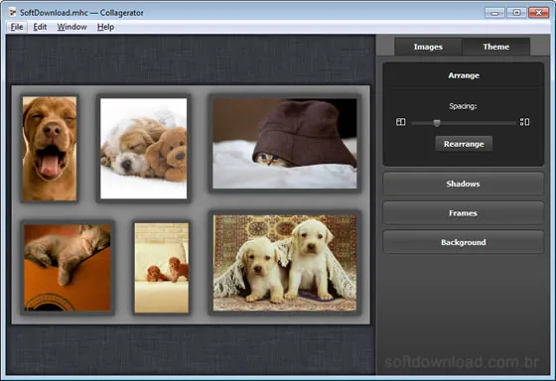Click the wide spacing icon right of slider

tap(525, 122)
